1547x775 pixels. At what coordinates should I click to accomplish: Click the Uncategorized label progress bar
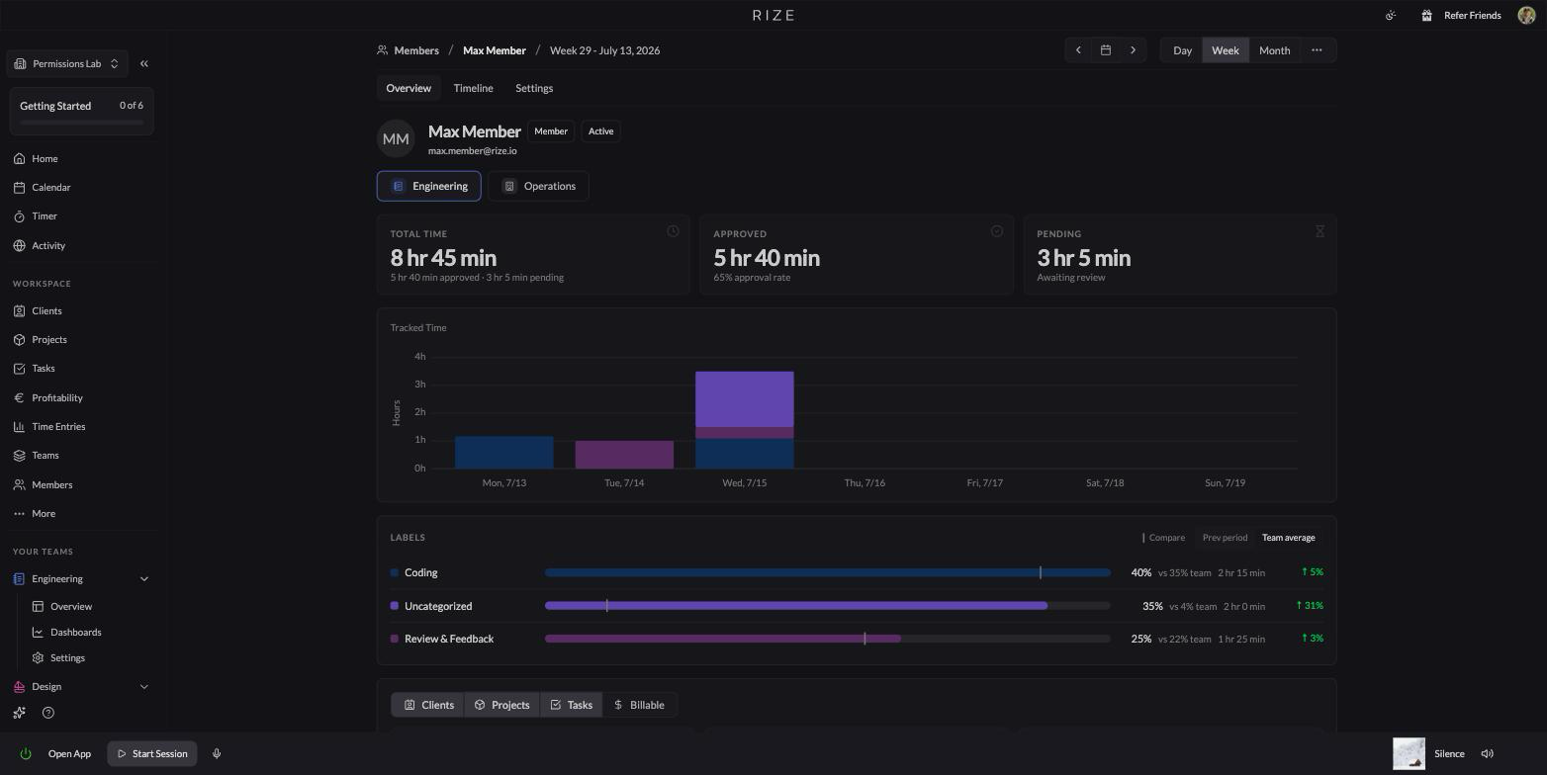coord(827,606)
